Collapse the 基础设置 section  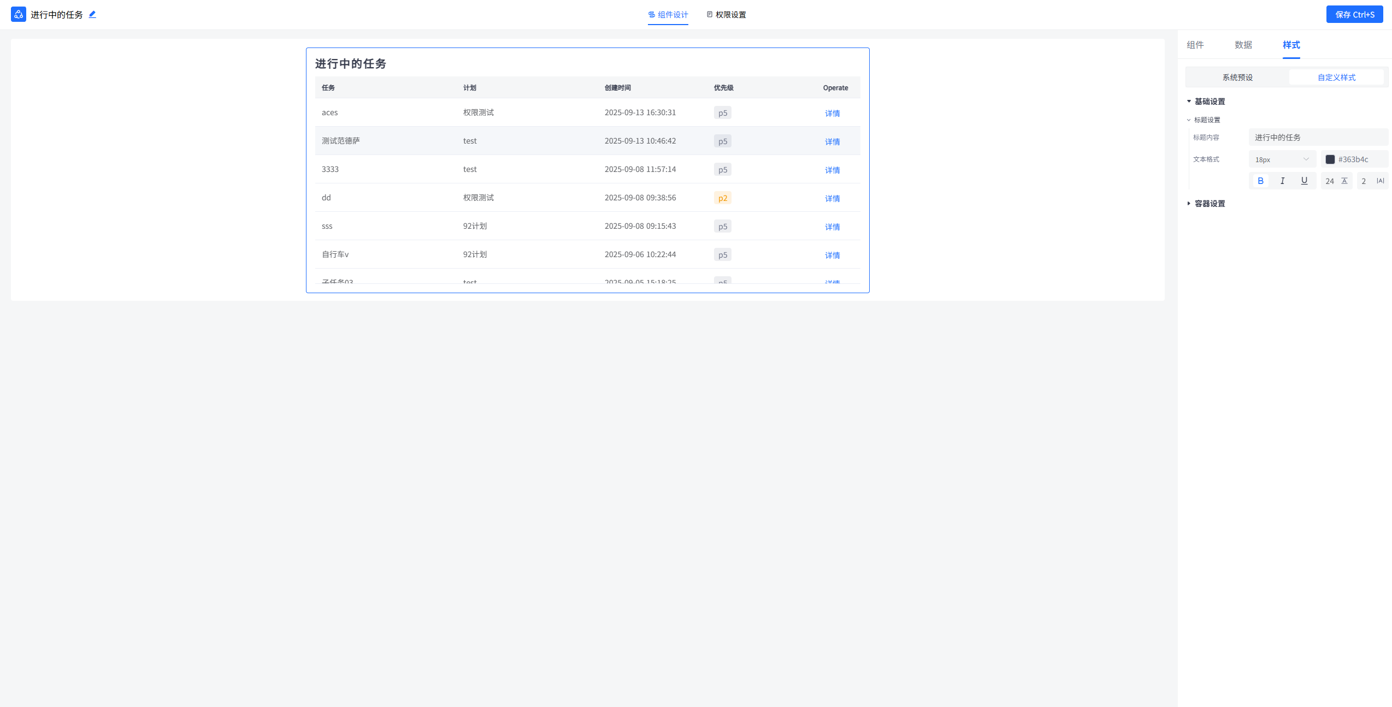click(x=1189, y=102)
